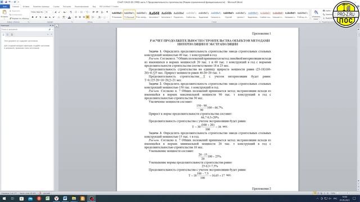Toggle superscript formatting
The height and width of the screenshot is (202, 360).
tap(53, 17)
